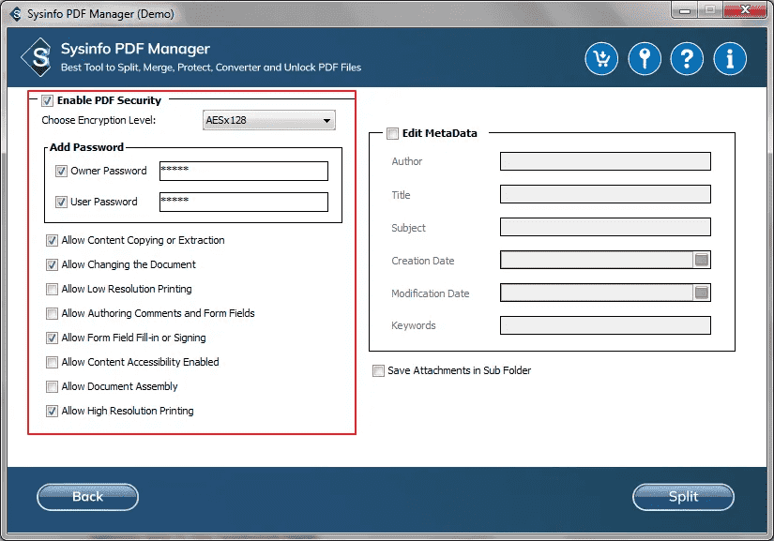Click the Sysinfo logo in header
Screen dimensions: 774x541
point(38,57)
